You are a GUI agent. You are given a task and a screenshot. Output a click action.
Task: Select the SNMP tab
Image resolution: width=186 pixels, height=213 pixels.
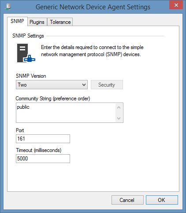coord(17,21)
